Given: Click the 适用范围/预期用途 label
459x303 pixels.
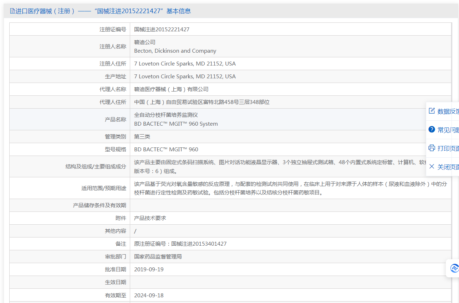Looking at the screenshot, I should point(104,188).
